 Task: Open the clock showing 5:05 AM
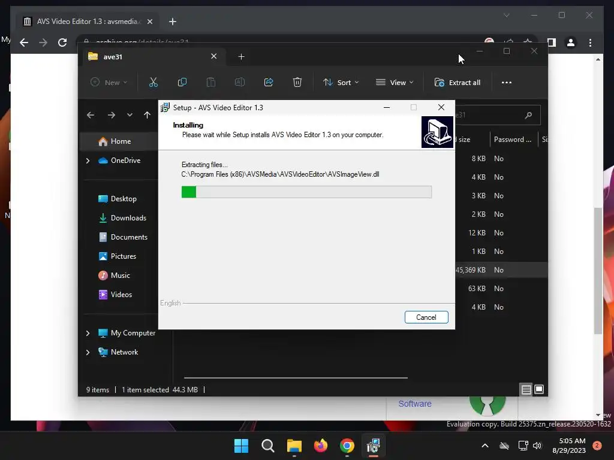(x=570, y=446)
